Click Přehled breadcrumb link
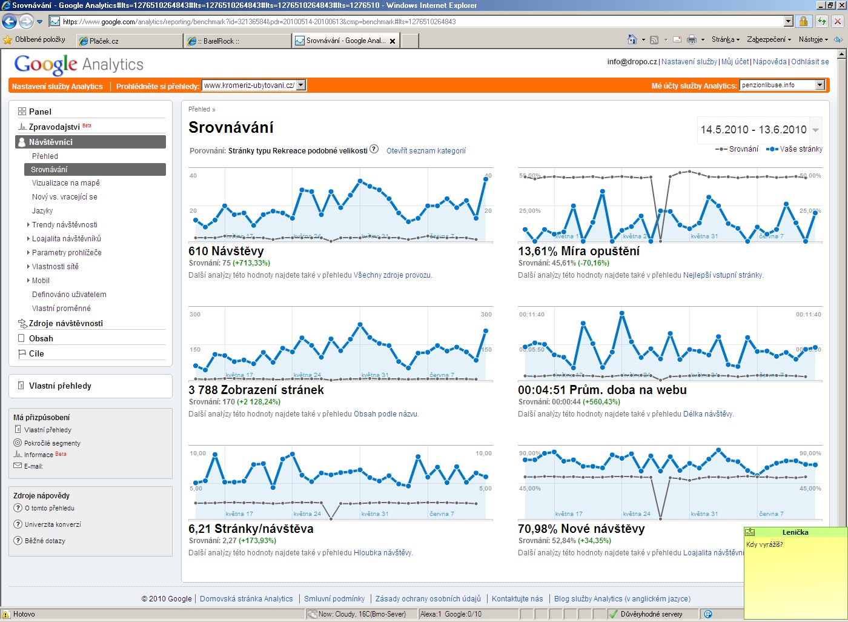848x622 pixels. [x=199, y=110]
